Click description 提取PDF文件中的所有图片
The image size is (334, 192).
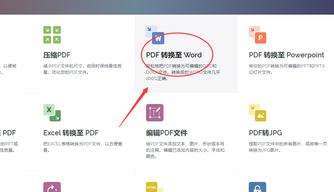click(x=288, y=147)
